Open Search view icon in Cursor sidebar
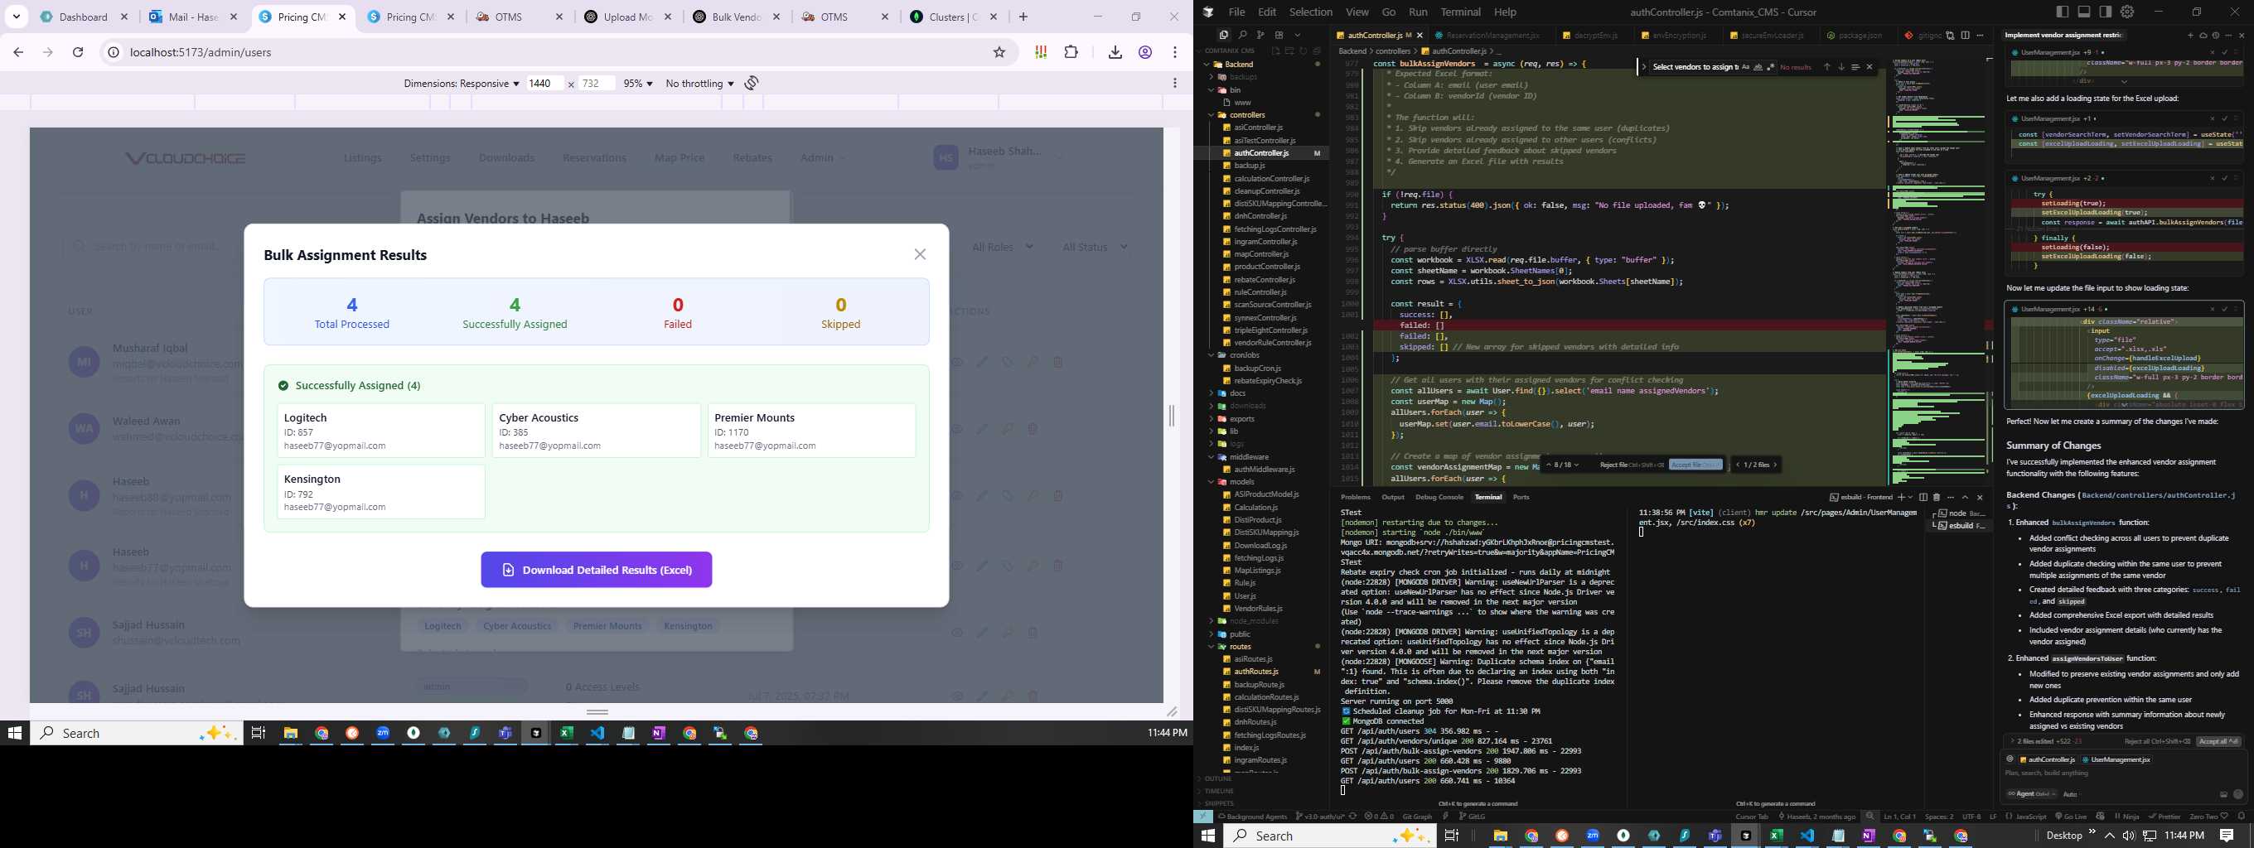Screen dimensions: 2254x848 coord(1242,35)
